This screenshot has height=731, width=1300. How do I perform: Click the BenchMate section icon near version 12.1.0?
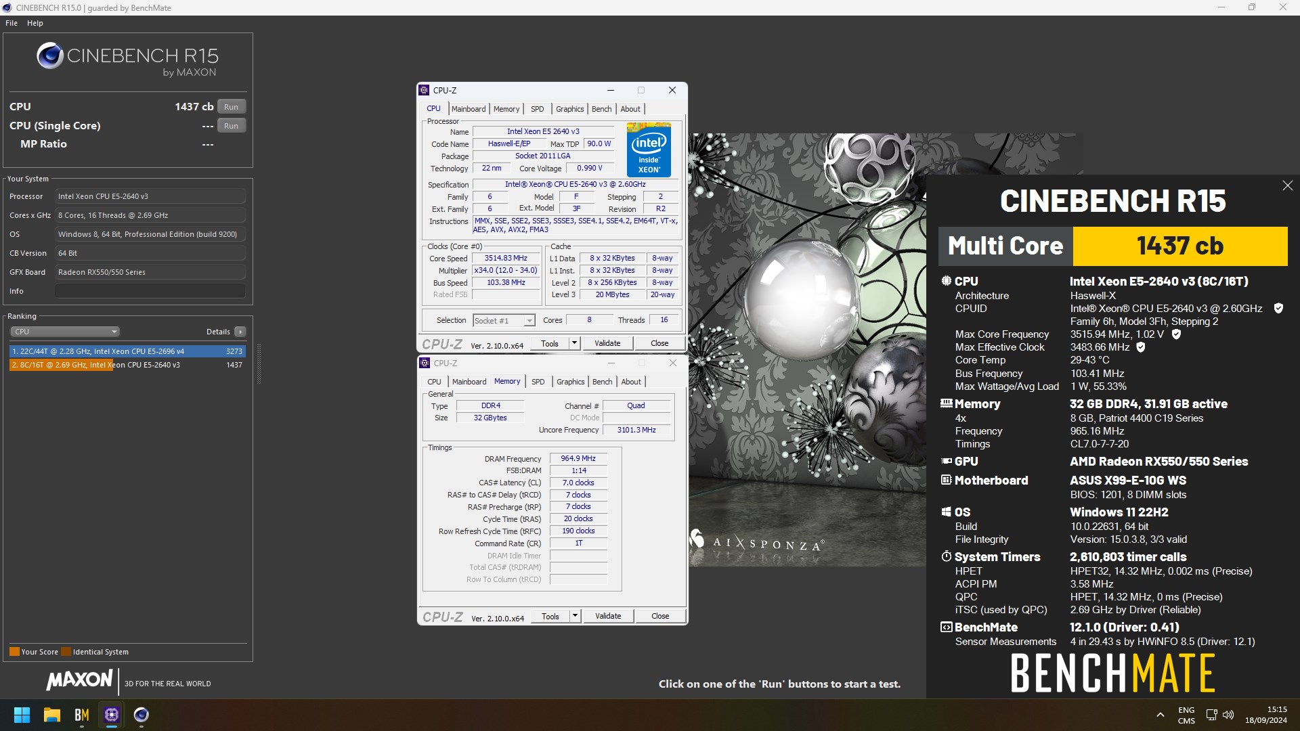coord(947,627)
